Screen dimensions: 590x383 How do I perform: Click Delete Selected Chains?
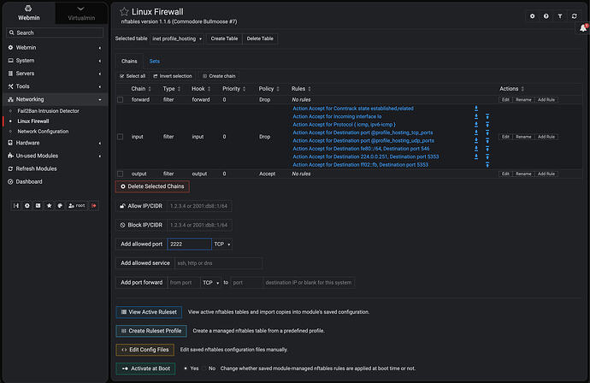[x=152, y=186]
